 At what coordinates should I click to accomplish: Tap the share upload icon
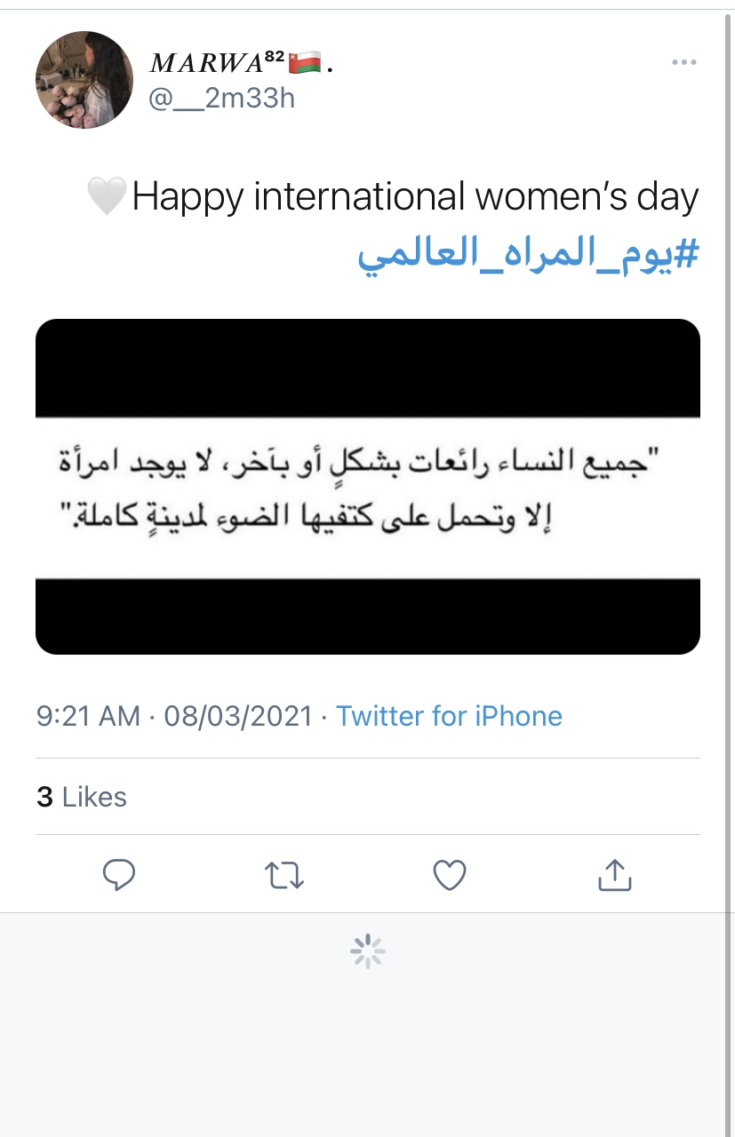pyautogui.click(x=614, y=876)
